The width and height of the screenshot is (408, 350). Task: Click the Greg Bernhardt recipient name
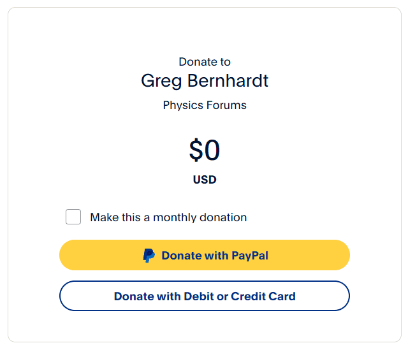pos(205,81)
